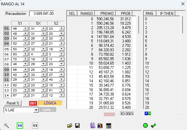The width and height of the screenshot is (187, 130).
Task: Open file with the folder icon
Action: click(x=70, y=126)
